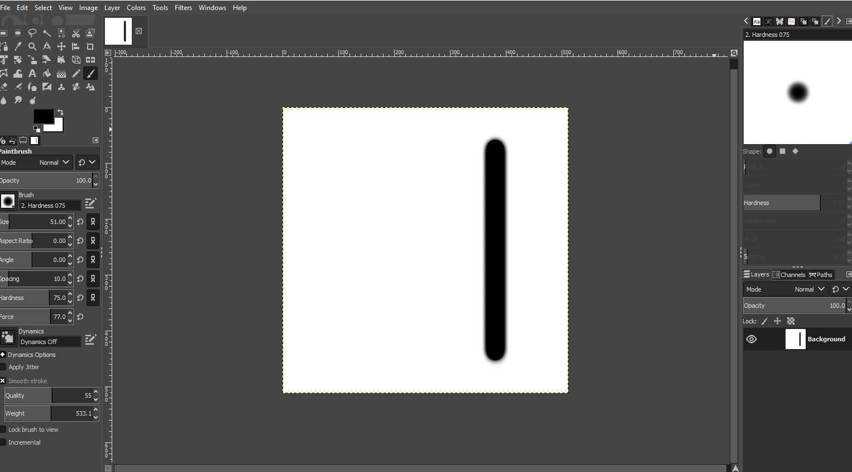The image size is (852, 472).
Task: Choose the diamond brush shape
Action: coord(796,151)
